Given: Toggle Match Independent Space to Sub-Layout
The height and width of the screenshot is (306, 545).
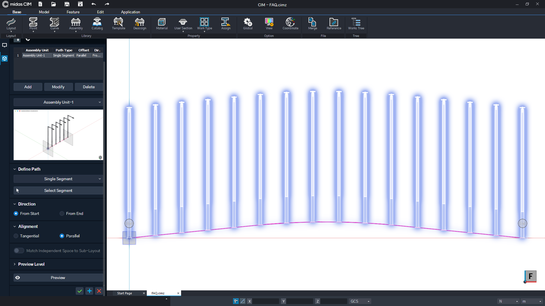Looking at the screenshot, I should (x=19, y=251).
